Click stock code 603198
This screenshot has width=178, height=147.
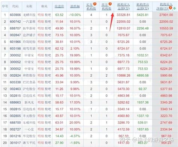point(15,49)
